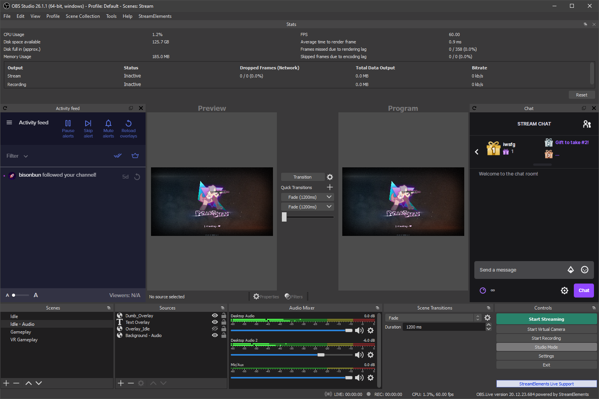The image size is (599, 399).
Task: Open Settings from Controls panel
Action: (546, 356)
